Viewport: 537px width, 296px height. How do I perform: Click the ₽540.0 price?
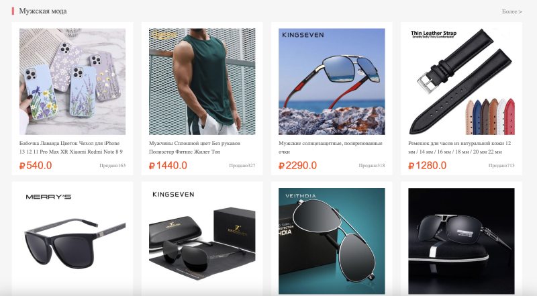pyautogui.click(x=36, y=166)
